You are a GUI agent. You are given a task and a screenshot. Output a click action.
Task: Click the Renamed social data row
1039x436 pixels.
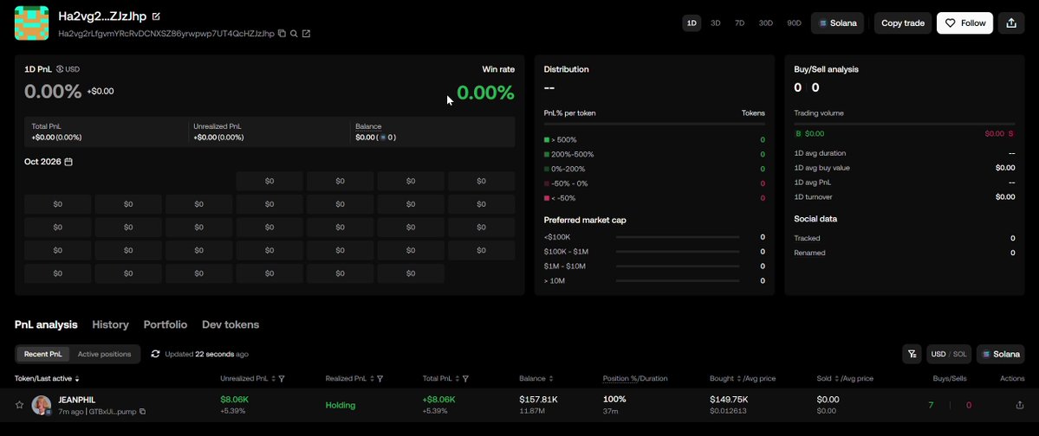905,253
